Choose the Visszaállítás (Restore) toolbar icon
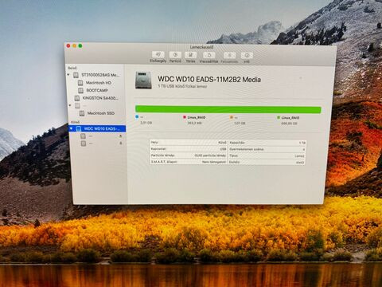This screenshot has width=382, height=287. (209, 55)
